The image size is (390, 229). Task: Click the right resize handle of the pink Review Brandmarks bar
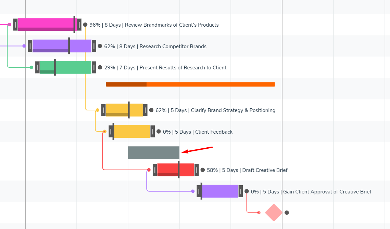click(x=79, y=25)
